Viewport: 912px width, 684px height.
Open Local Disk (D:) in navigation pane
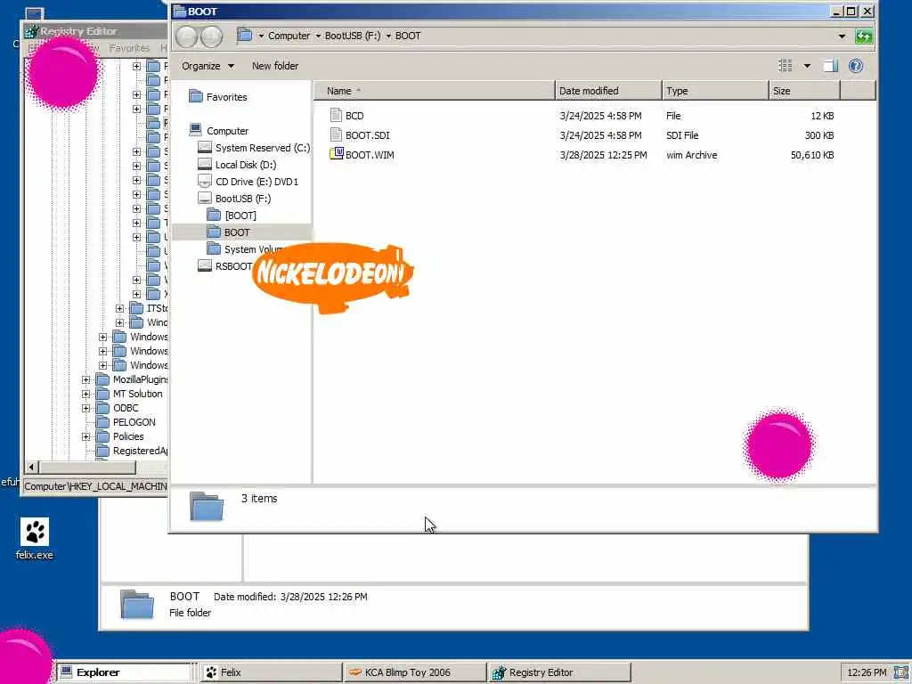tap(246, 165)
